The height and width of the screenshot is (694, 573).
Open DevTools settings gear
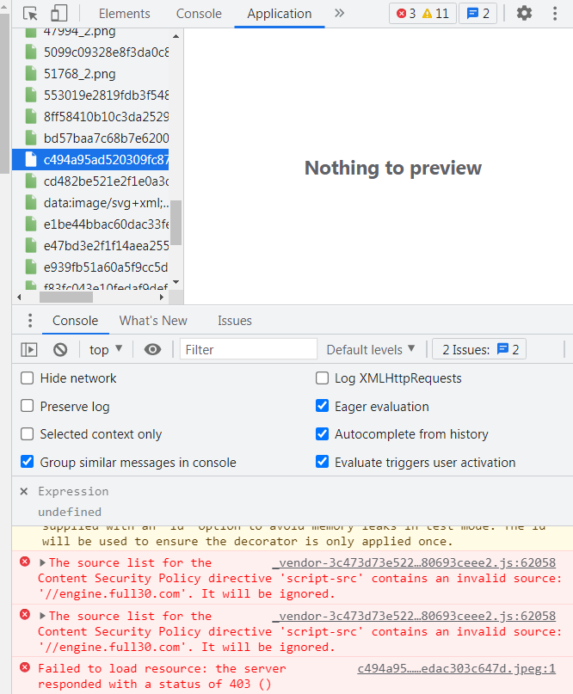(524, 13)
